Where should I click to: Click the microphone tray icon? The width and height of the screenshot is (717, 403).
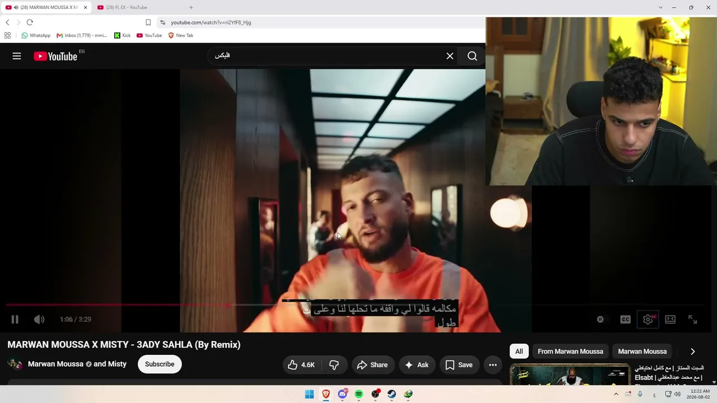point(640,394)
